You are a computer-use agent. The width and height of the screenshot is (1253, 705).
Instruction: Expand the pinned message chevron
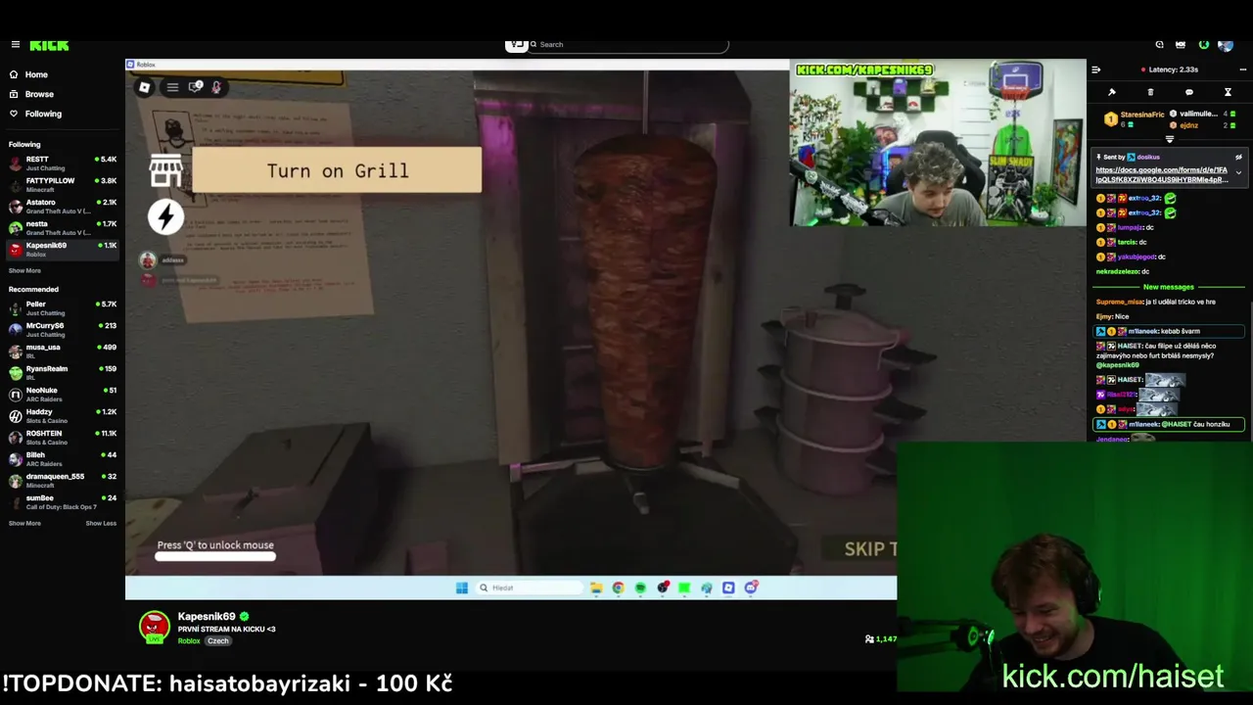coord(1238,173)
